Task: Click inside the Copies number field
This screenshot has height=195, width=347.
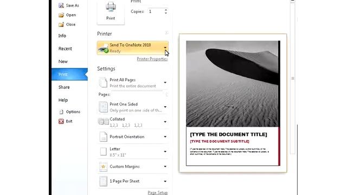Action: coord(156,11)
